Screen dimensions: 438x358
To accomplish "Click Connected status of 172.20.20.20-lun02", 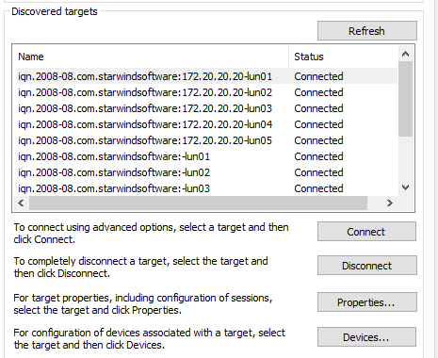I will pyautogui.click(x=318, y=92).
